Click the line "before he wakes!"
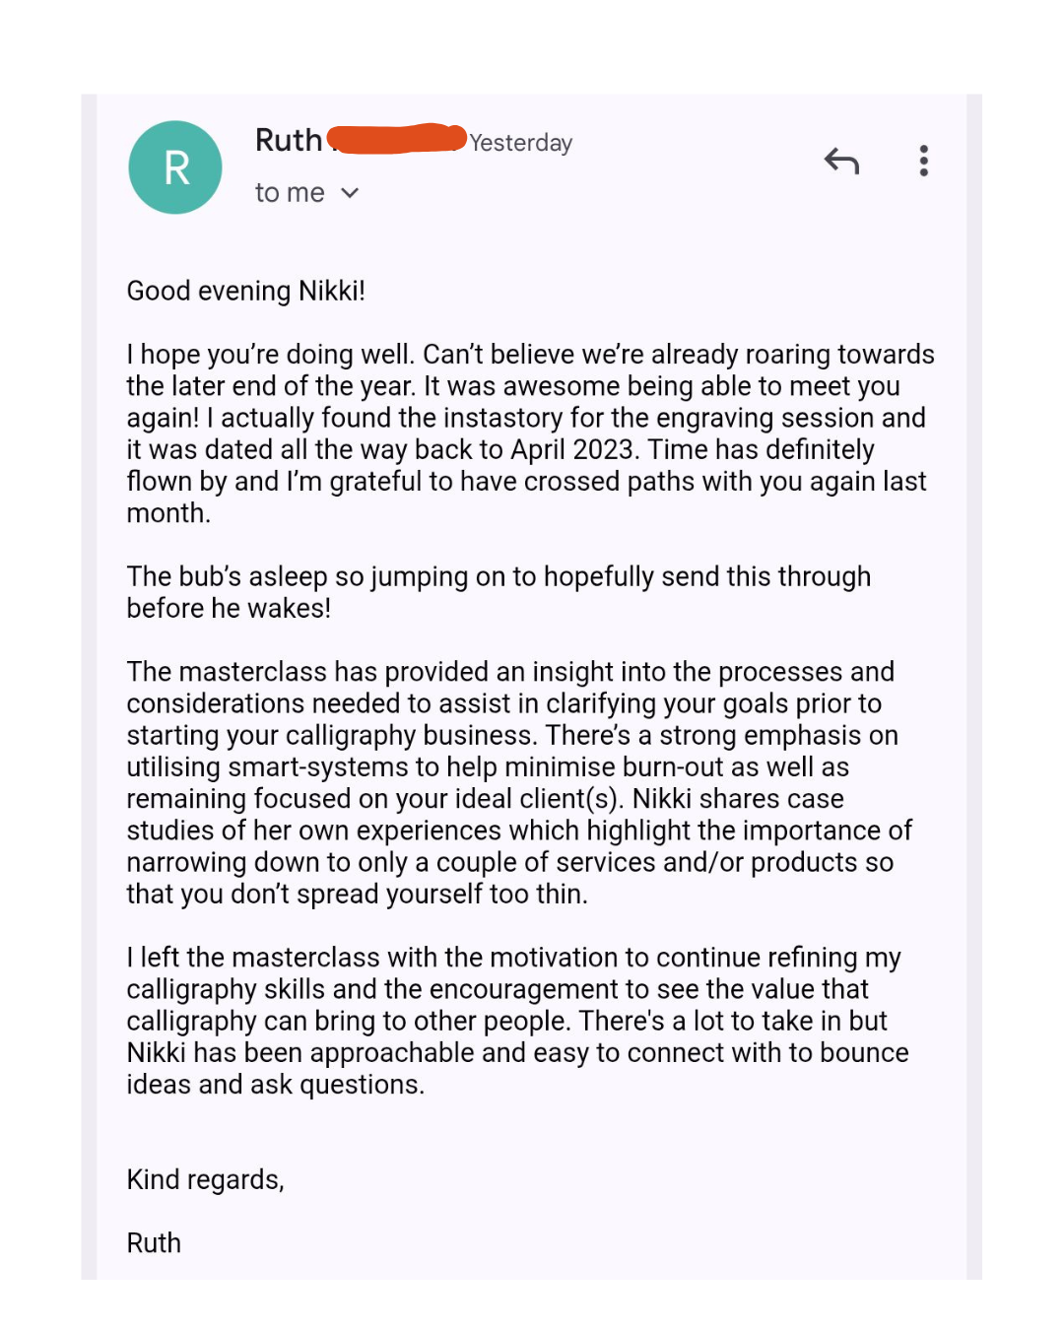This screenshot has height=1330, width=1064. 229,609
